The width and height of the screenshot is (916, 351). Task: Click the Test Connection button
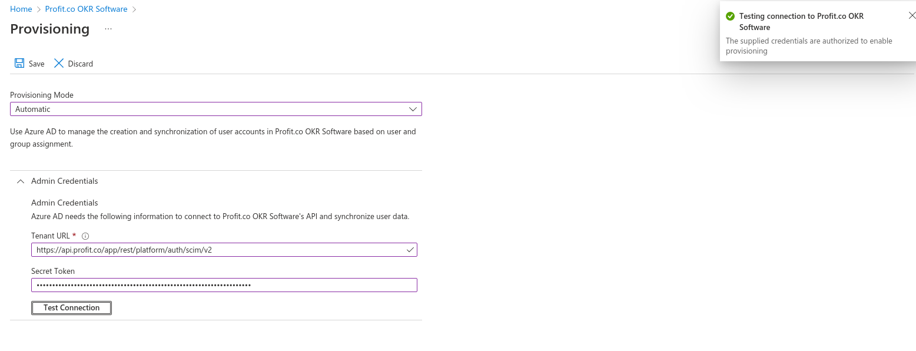pyautogui.click(x=71, y=307)
